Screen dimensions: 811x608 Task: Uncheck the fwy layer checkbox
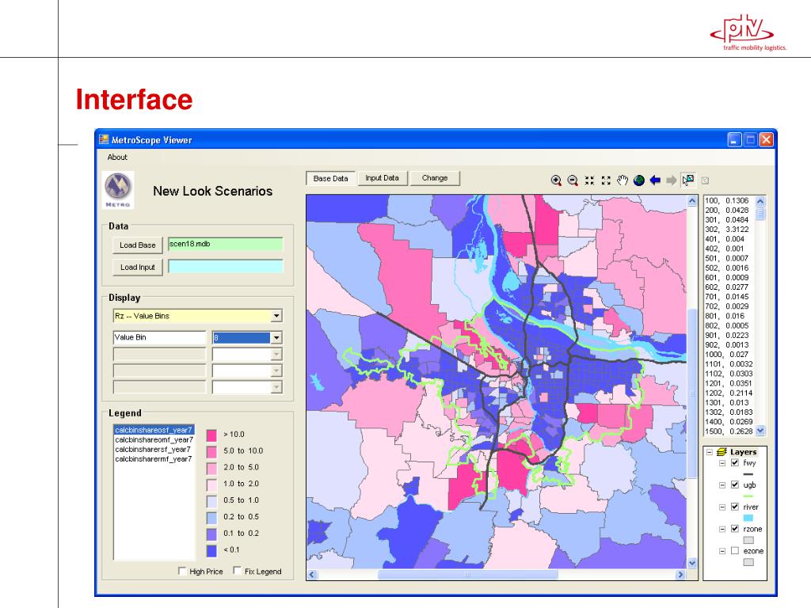[735, 462]
